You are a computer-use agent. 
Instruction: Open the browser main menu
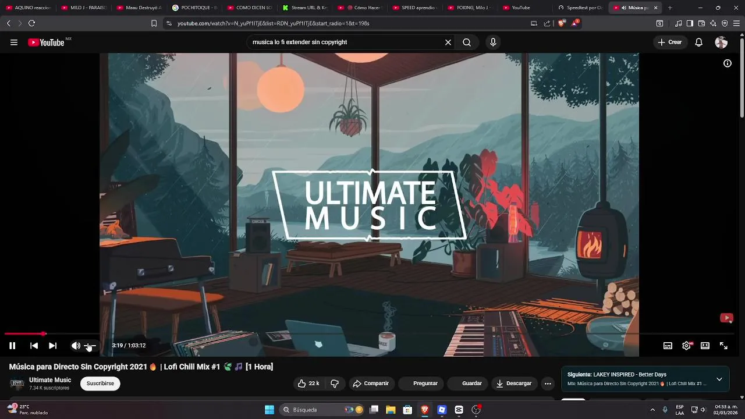pos(737,23)
